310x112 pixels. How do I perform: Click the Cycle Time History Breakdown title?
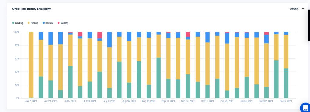(32, 9)
